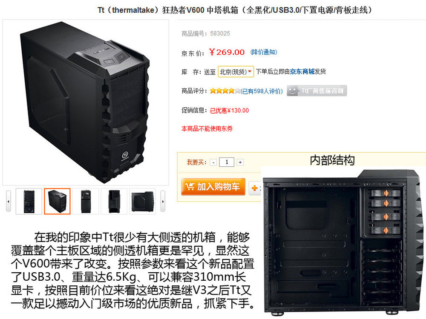The image size is (426, 319).
Task: Open the 北京(现货) delivery location dropdown
Action: point(236,71)
